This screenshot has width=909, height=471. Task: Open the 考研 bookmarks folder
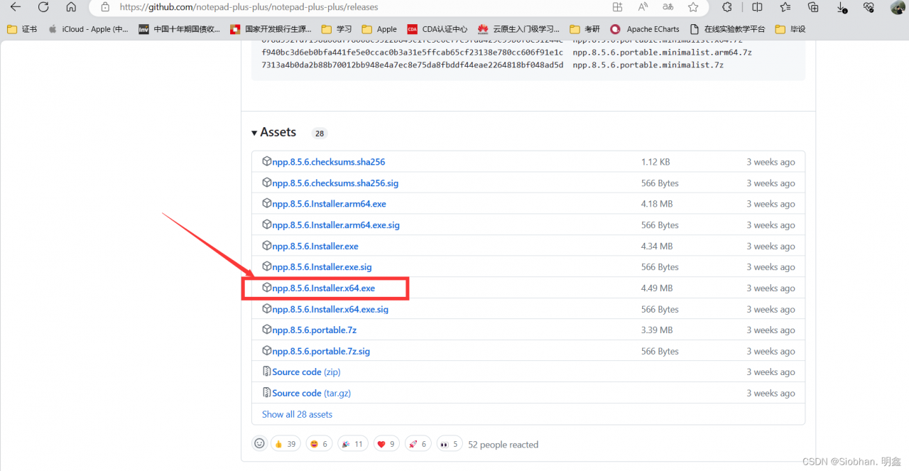[584, 29]
